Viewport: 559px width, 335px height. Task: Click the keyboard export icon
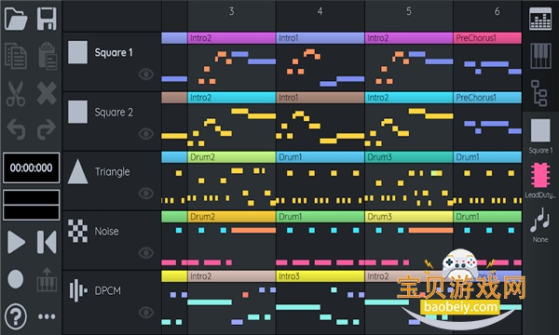point(47,279)
